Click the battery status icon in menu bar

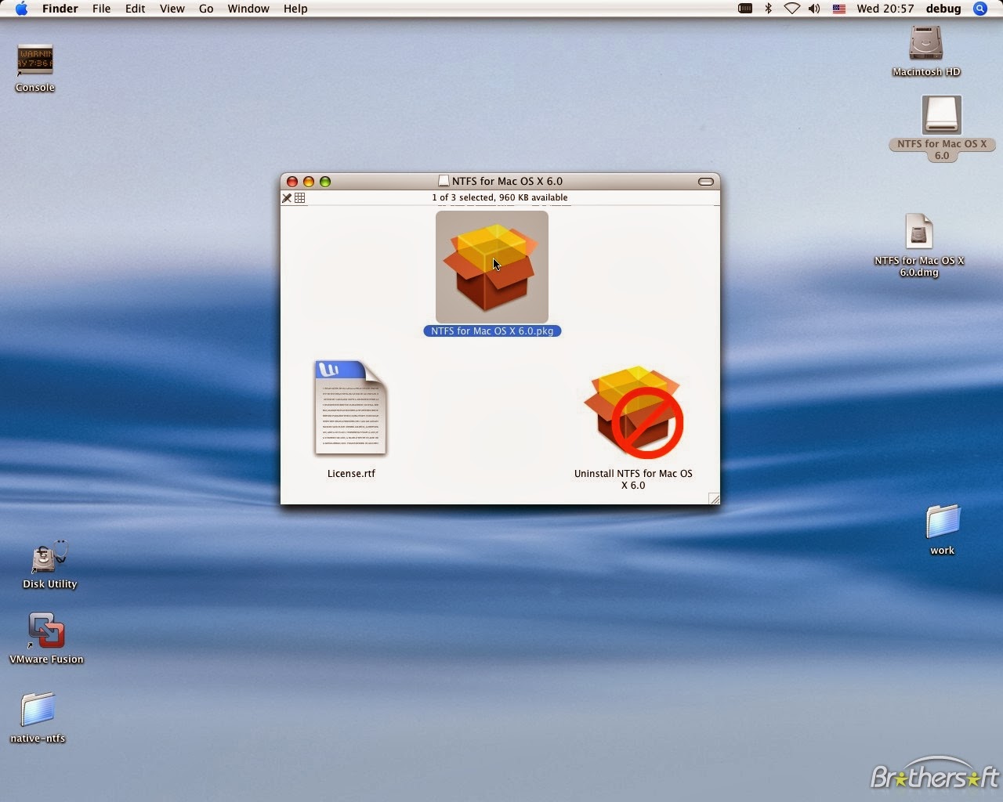coord(745,9)
